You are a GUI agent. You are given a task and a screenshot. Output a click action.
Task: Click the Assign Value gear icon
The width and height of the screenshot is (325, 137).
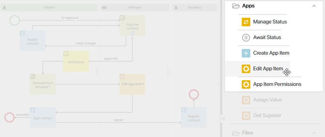click(246, 100)
